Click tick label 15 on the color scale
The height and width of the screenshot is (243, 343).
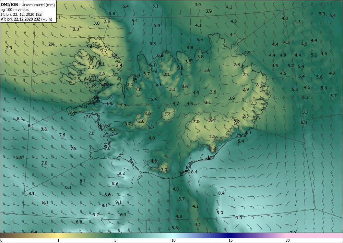(x=230, y=241)
